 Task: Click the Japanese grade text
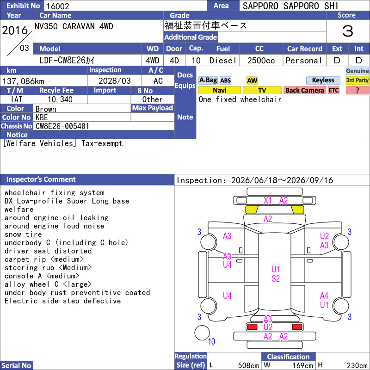(206, 25)
